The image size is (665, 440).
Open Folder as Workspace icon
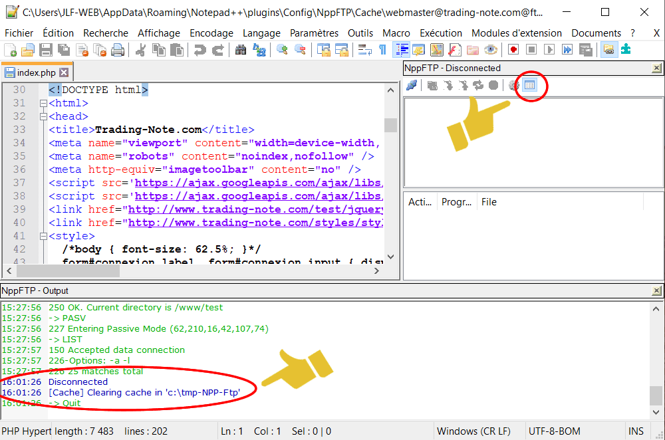point(472,50)
